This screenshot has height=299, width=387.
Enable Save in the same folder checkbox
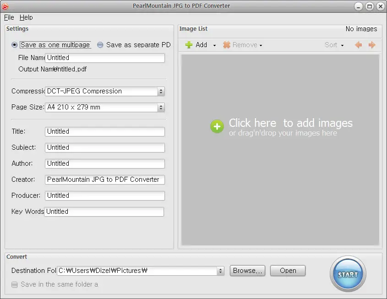(x=15, y=284)
